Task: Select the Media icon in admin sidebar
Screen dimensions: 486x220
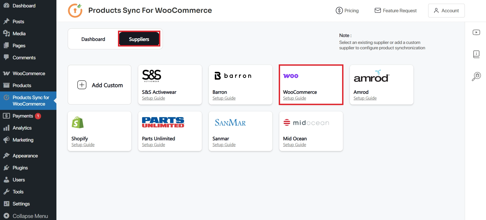Action: [7, 33]
